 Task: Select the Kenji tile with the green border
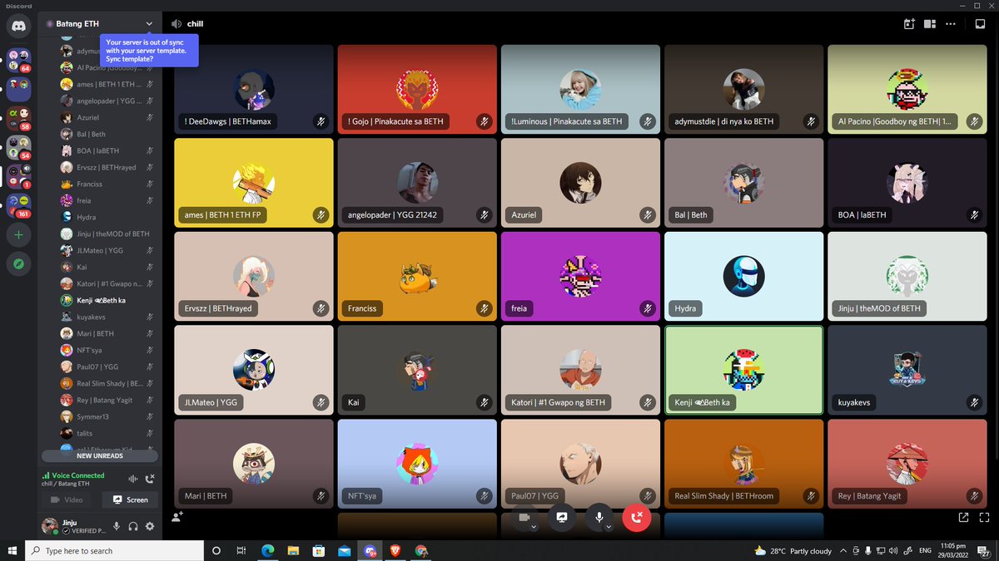click(743, 370)
